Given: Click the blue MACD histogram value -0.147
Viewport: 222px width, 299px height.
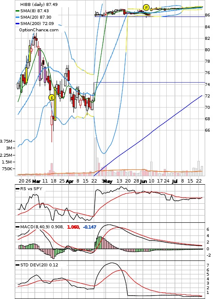Looking at the screenshot, I should 90,227.
